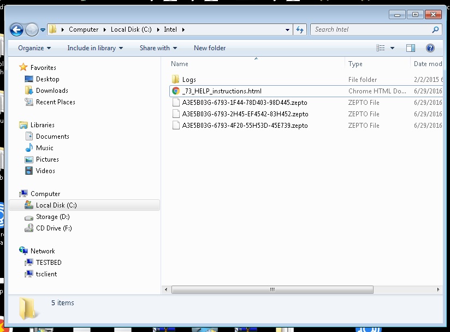Open Recent Places in the Favorites list

pos(55,102)
